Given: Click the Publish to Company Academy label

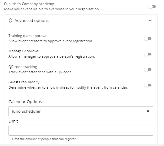Looking at the screenshot, I should click(29, 4).
